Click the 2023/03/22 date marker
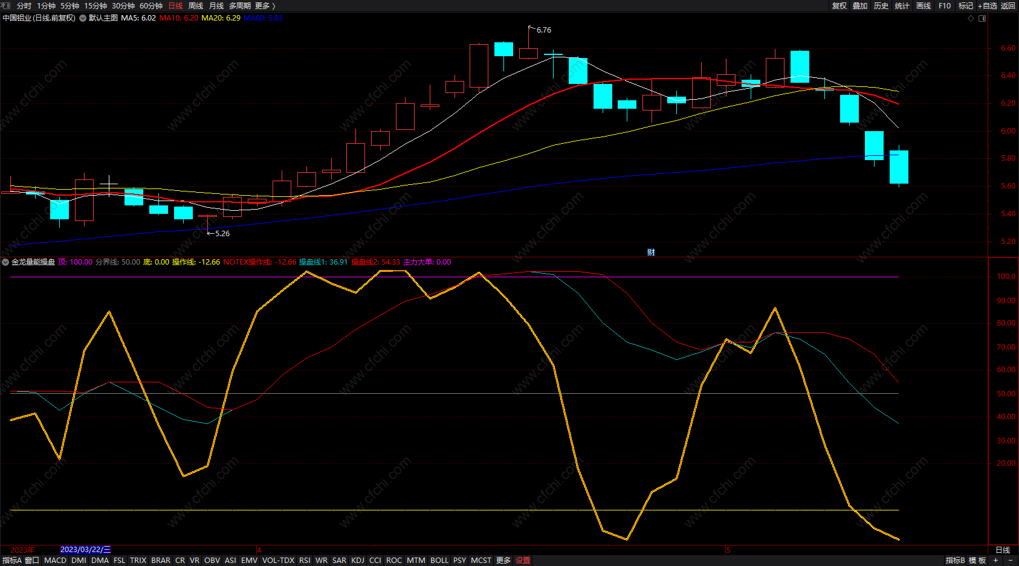1019x566 pixels. click(85, 550)
